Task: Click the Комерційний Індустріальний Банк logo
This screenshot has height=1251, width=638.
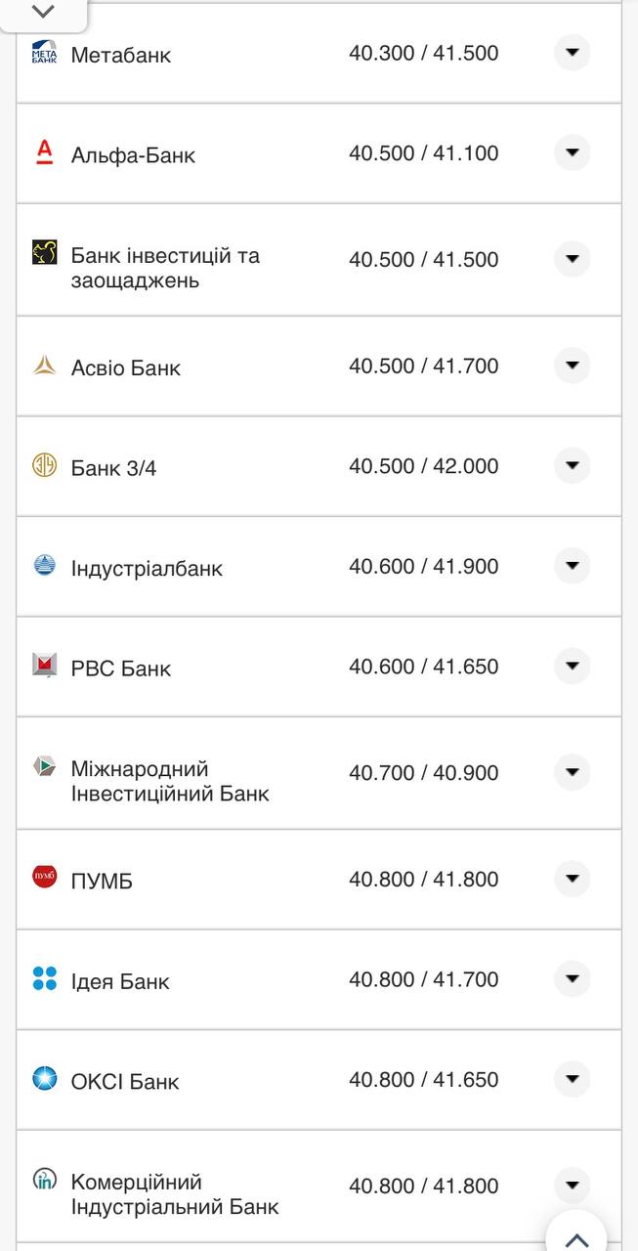Action: [43, 1181]
